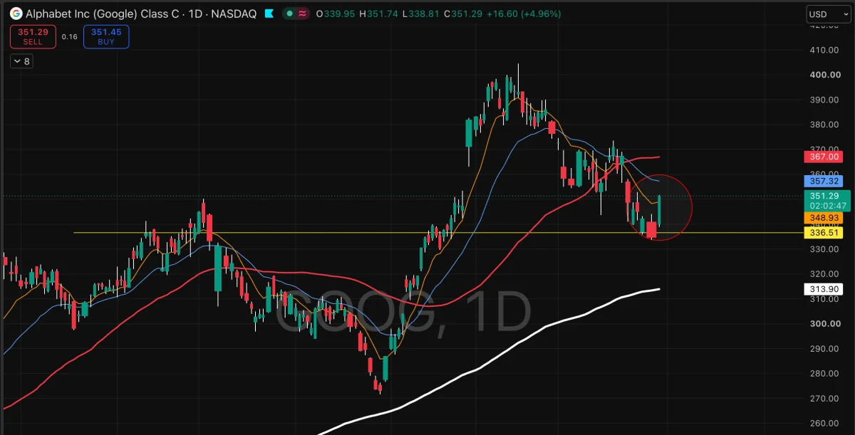Image resolution: width=855 pixels, height=435 pixels.
Task: Click the 0.16 spread value
Action: point(70,37)
